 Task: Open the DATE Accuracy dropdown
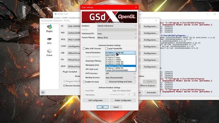click(120, 73)
